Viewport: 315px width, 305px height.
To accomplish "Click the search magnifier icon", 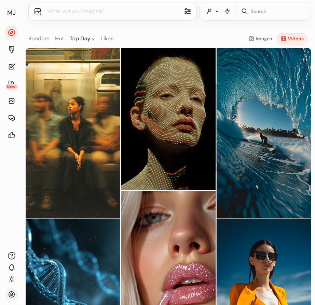I will 245,11.
